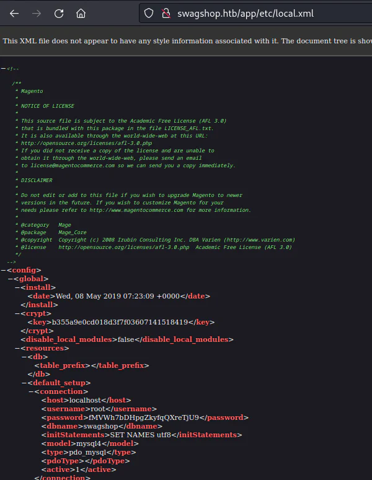Collapse the resources node
Viewport: 372px width, 480px height.
tap(17, 348)
